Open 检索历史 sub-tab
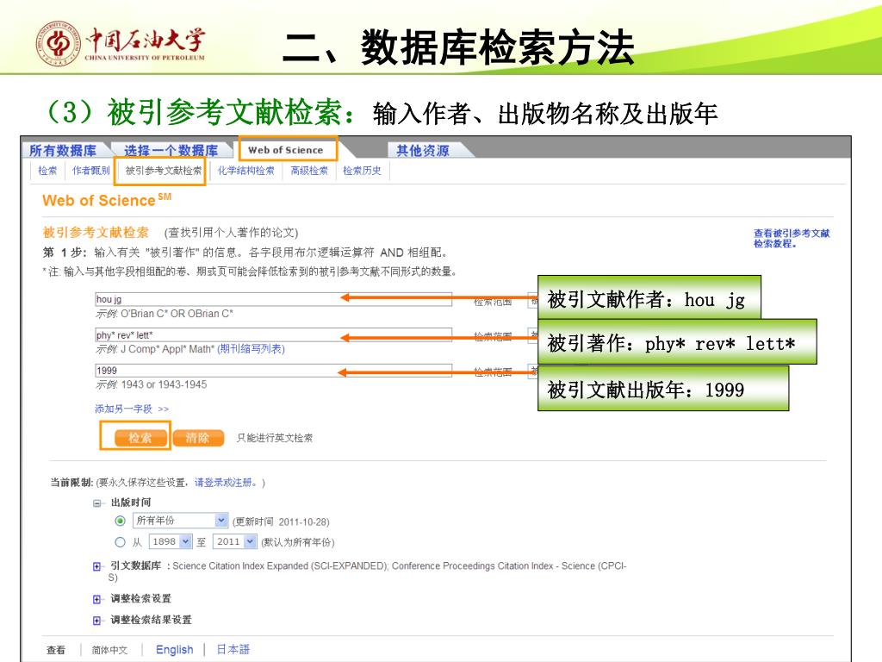 (362, 171)
